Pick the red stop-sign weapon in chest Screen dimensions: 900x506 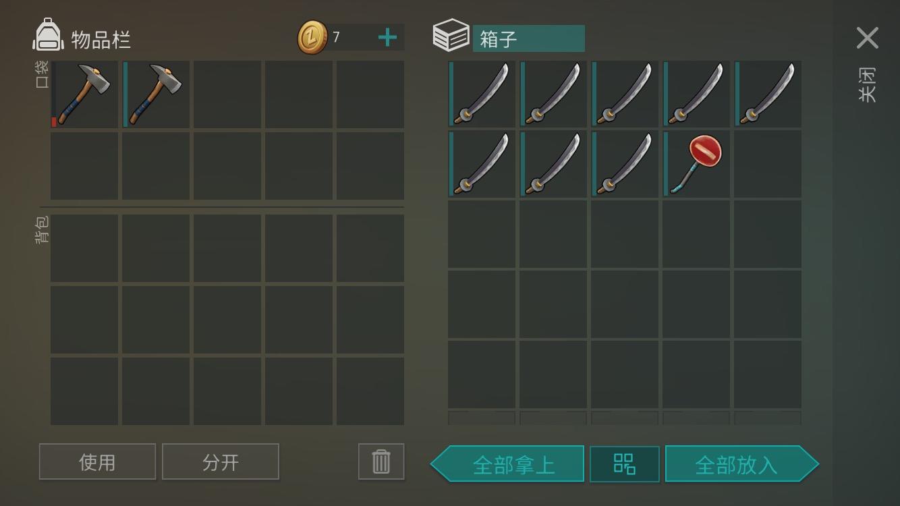[696, 164]
